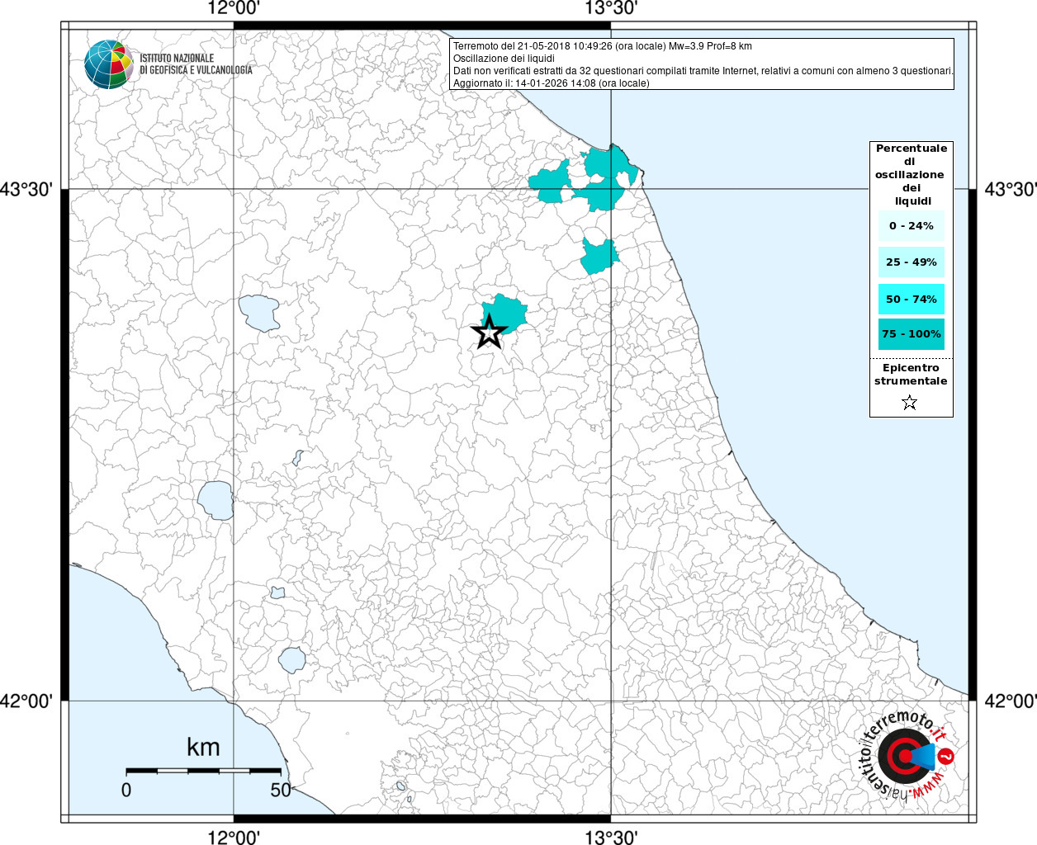Image resolution: width=1037 pixels, height=845 pixels.
Task: Click the 'Epicentro strumentale' legend label
Action: [x=911, y=374]
